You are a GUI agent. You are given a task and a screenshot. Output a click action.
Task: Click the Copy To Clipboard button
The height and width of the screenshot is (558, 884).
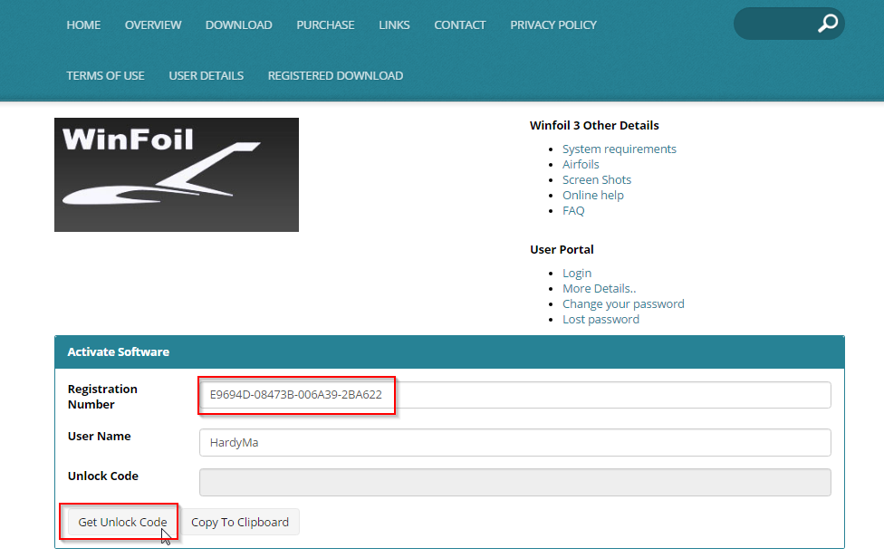coord(240,522)
